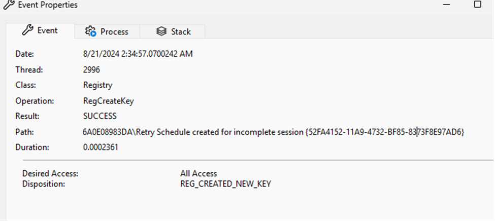Screen dimensions: 495x222
Task: Click the wrench icon in the title bar
Action: pos(9,5)
